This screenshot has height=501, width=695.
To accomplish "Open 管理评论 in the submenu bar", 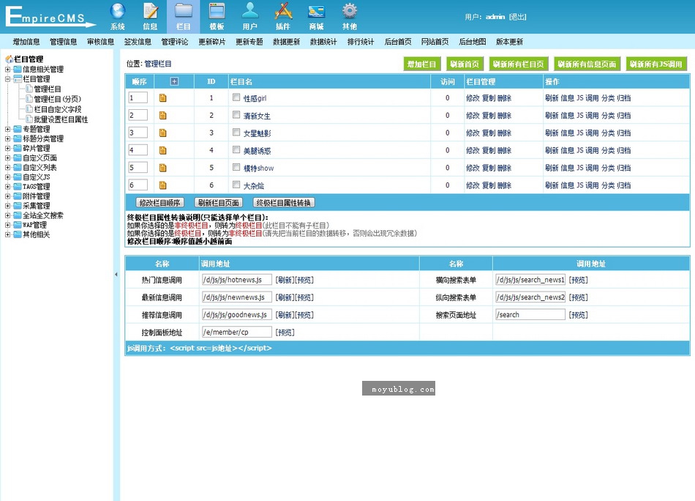I will pyautogui.click(x=175, y=42).
